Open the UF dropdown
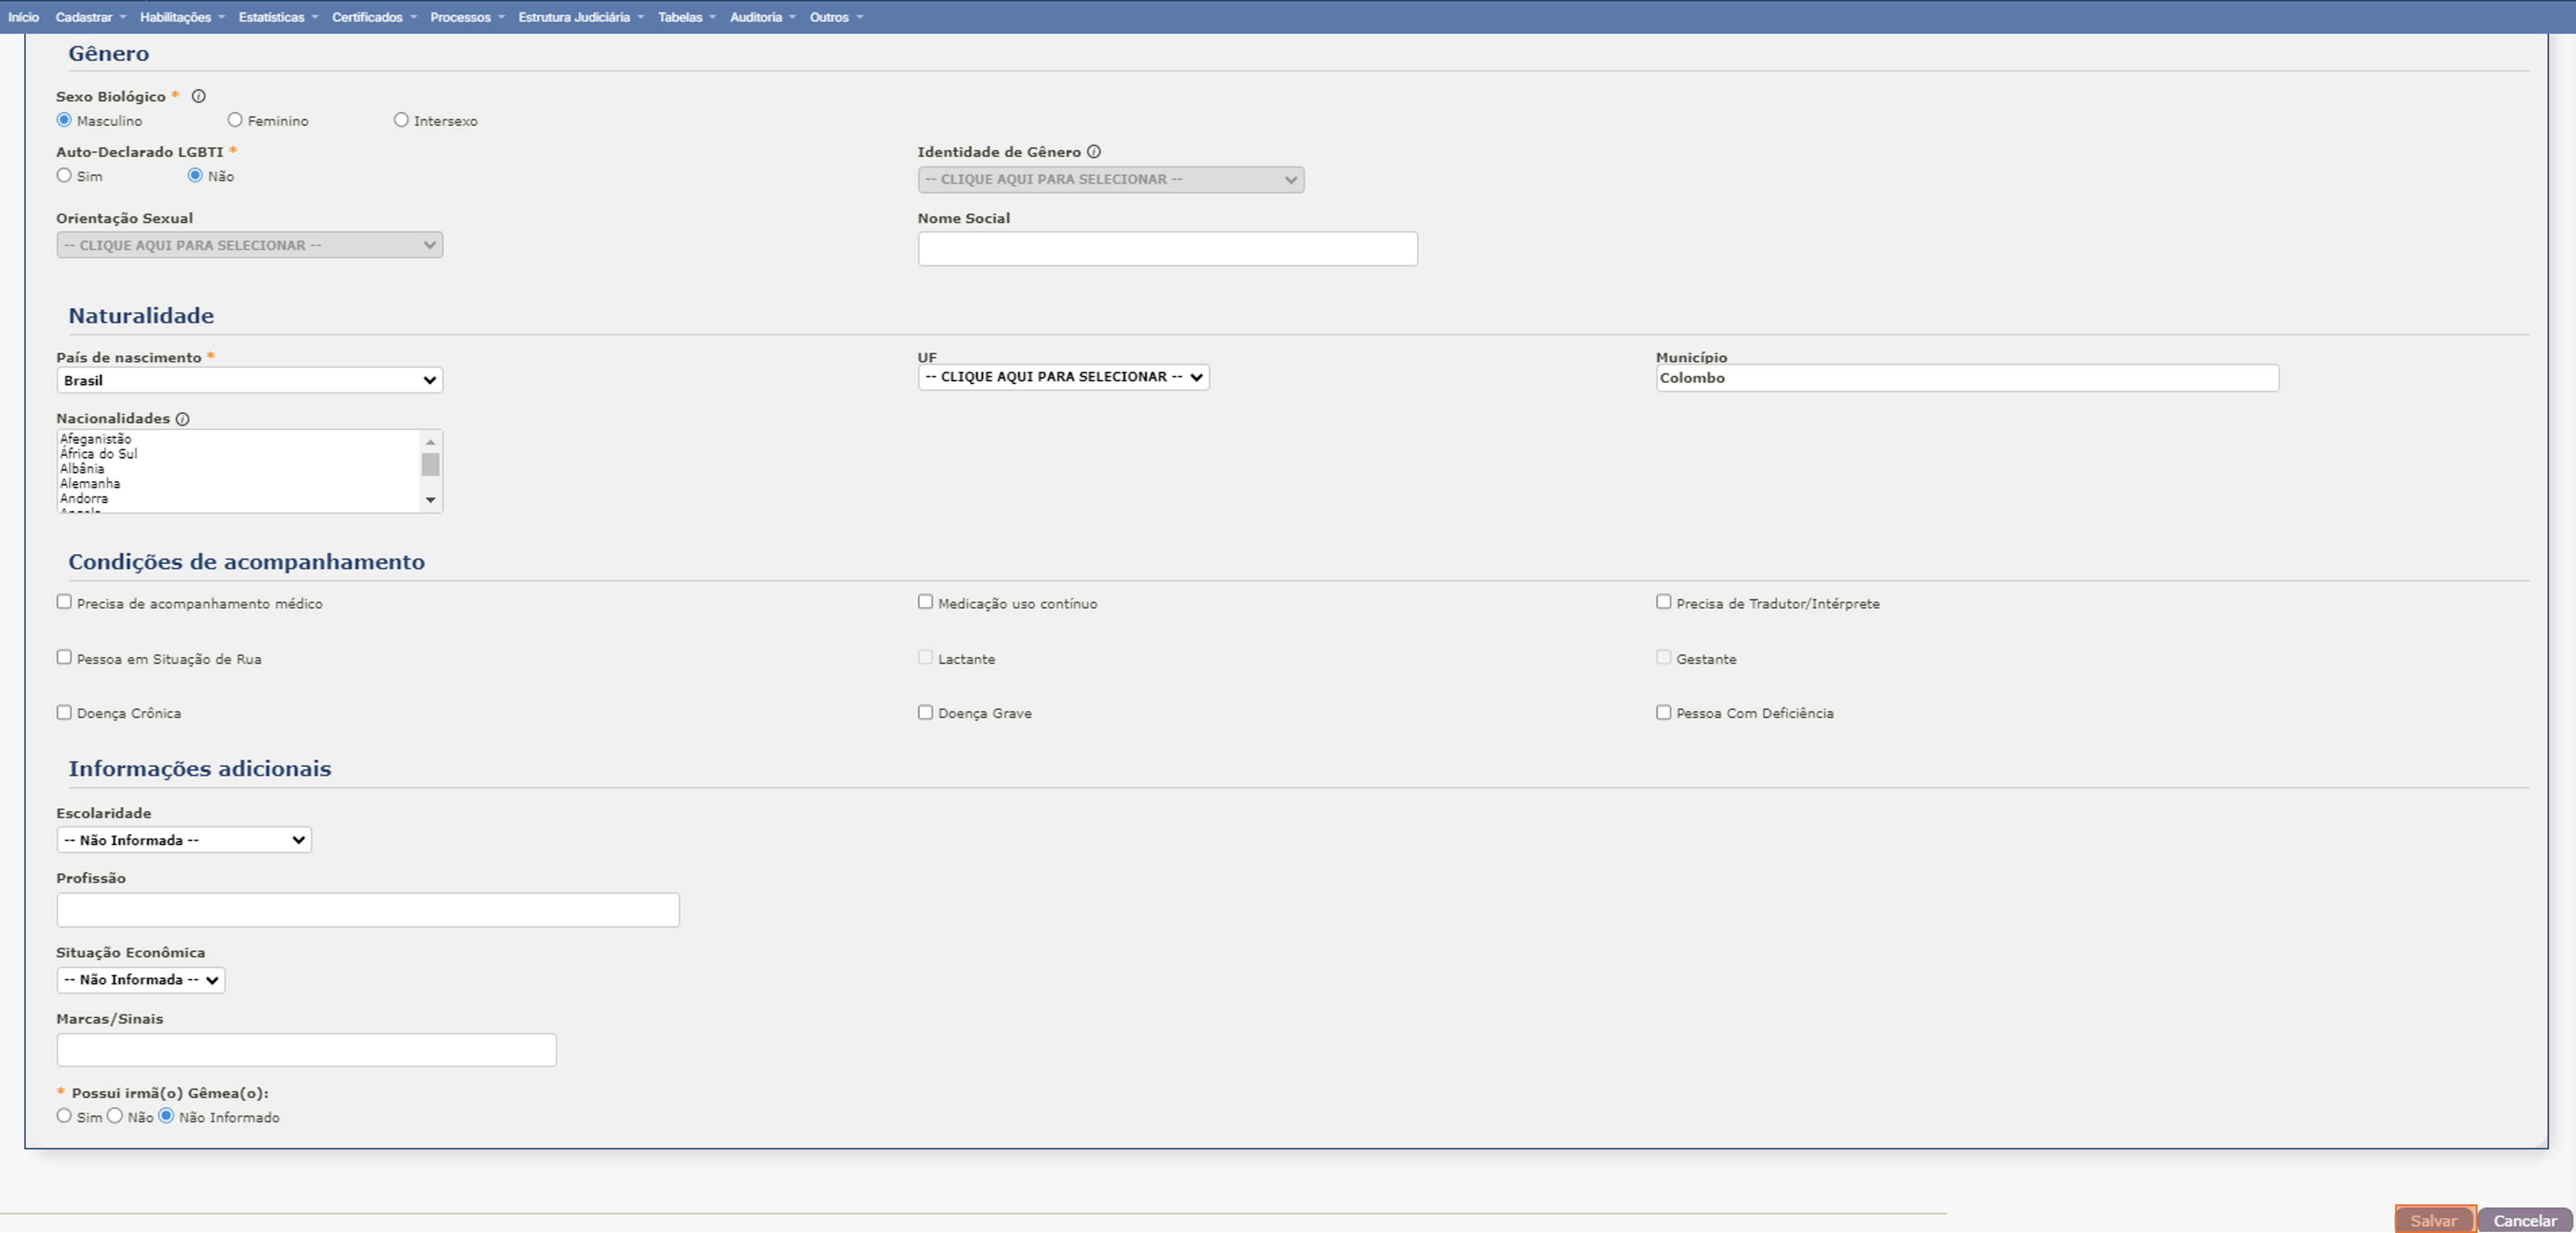2576x1233 pixels. [1063, 377]
